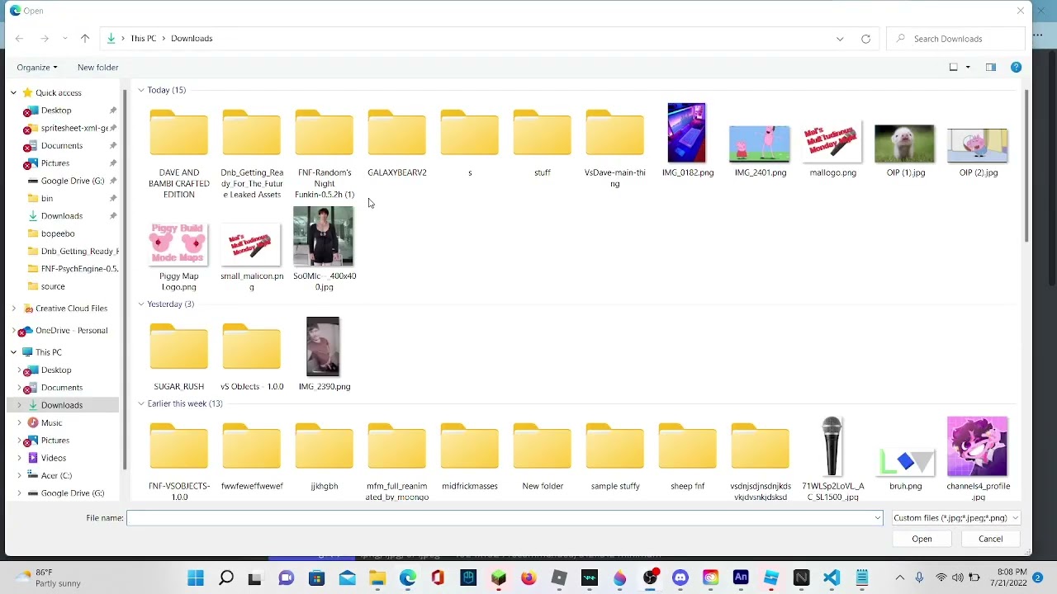
Task: Select the sheep fnf folder
Action: pyautogui.click(x=687, y=456)
